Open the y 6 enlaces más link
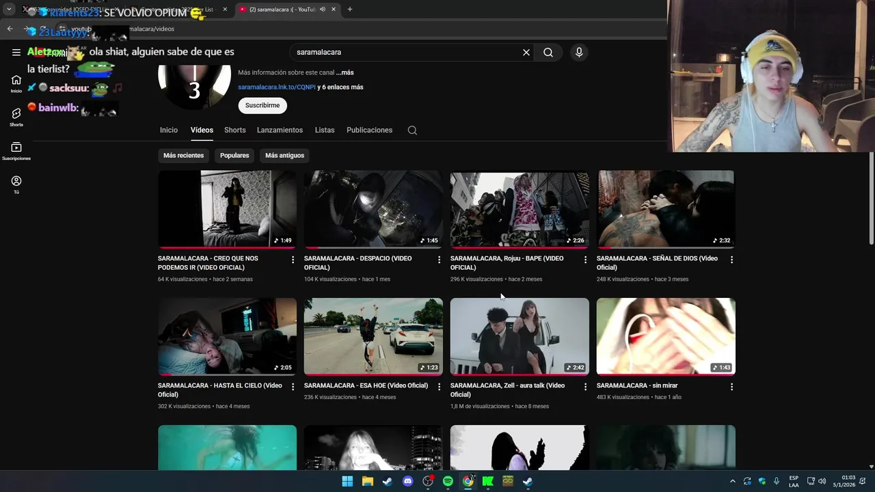This screenshot has height=492, width=875. pos(340,87)
